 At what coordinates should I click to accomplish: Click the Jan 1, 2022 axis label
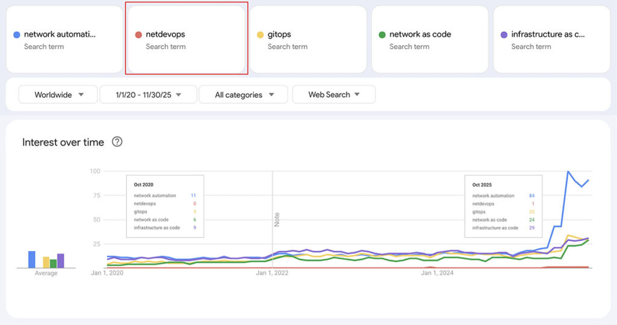coord(272,273)
